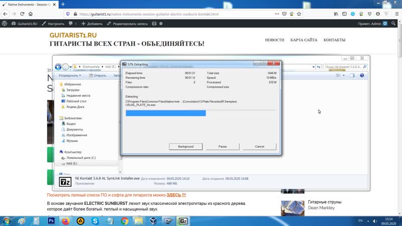Click the WordPress logo in admin bar
The width and height of the screenshot is (402, 226).
point(5,24)
